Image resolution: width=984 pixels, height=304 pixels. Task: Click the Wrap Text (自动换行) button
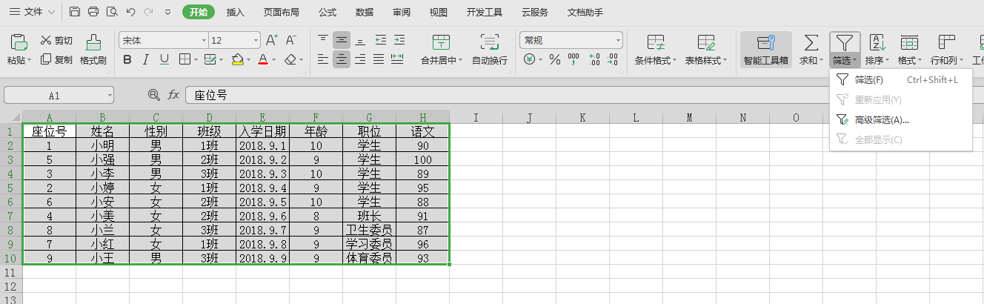click(x=489, y=50)
